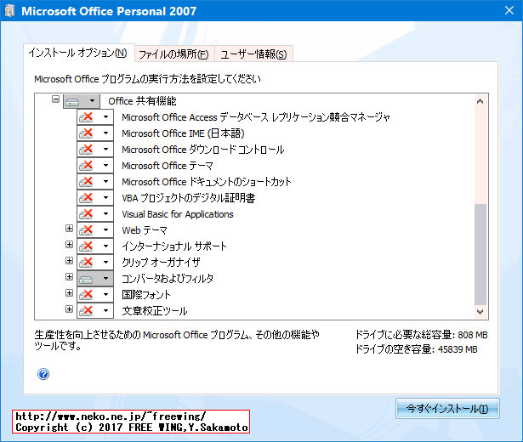Open the dropdown arrow for インターナショナル サポート
The height and width of the screenshot is (442, 523).
105,246
